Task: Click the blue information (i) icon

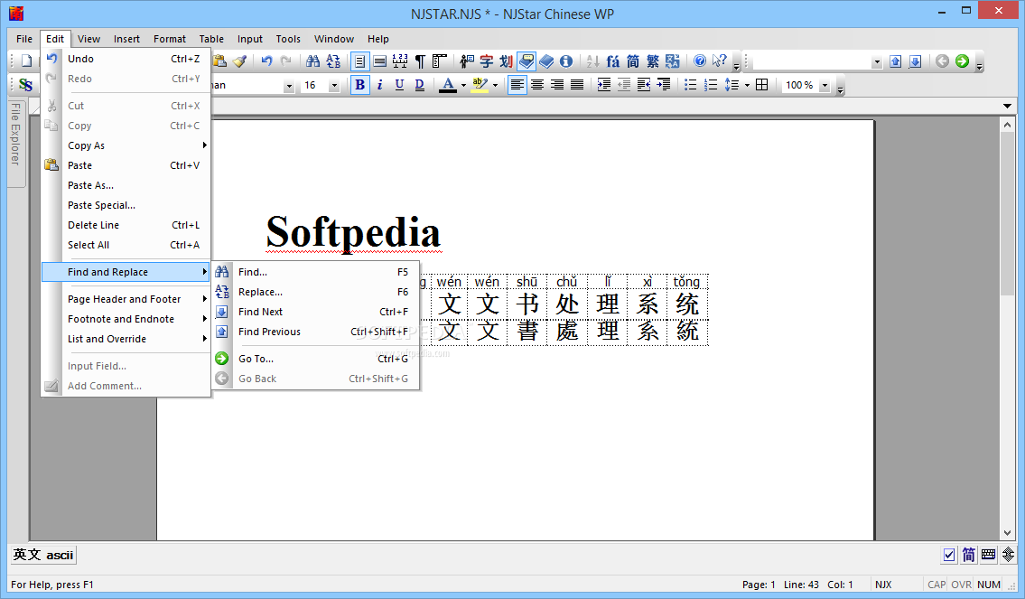Action: (x=566, y=61)
